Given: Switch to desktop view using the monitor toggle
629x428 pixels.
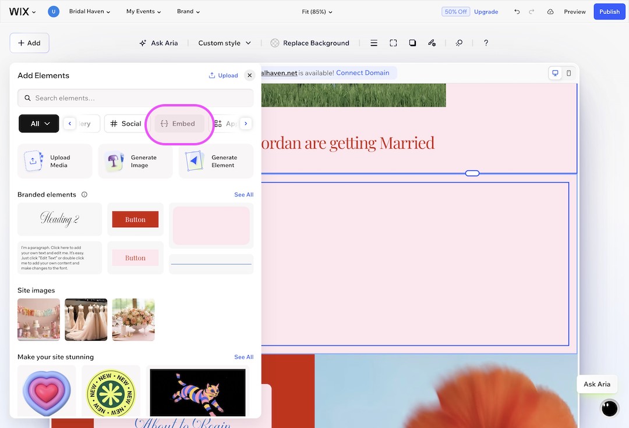Looking at the screenshot, I should click(x=554, y=73).
